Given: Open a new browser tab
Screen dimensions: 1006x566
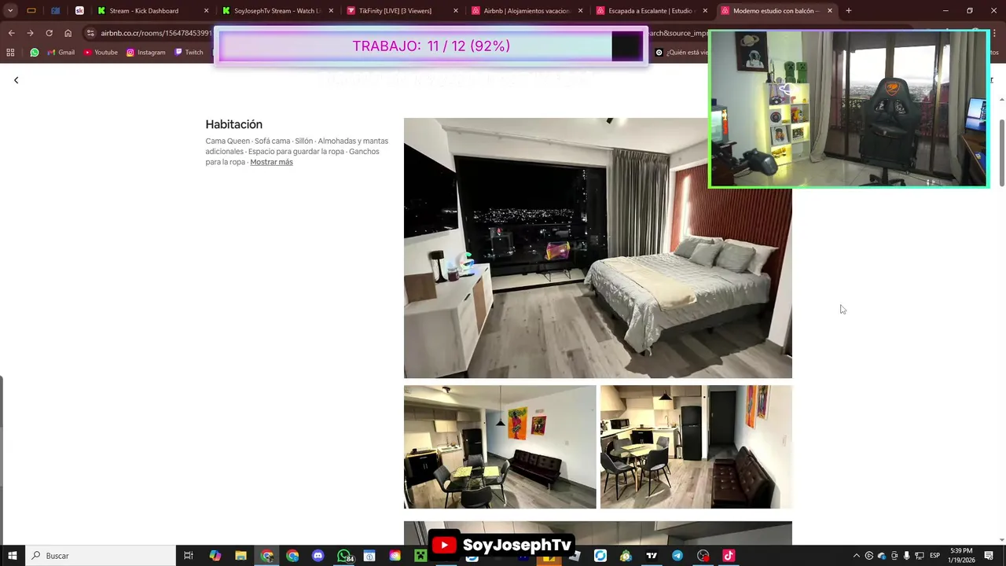Looking at the screenshot, I should (849, 11).
